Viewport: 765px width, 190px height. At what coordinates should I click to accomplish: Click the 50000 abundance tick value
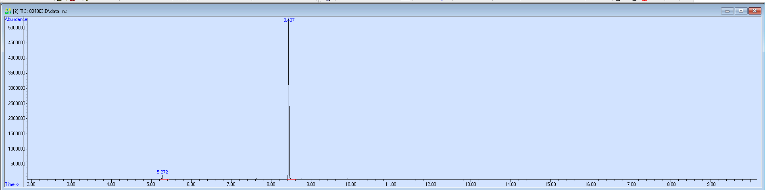17,164
